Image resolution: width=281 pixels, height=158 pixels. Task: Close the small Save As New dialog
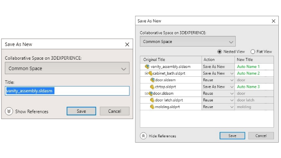pos(127,44)
